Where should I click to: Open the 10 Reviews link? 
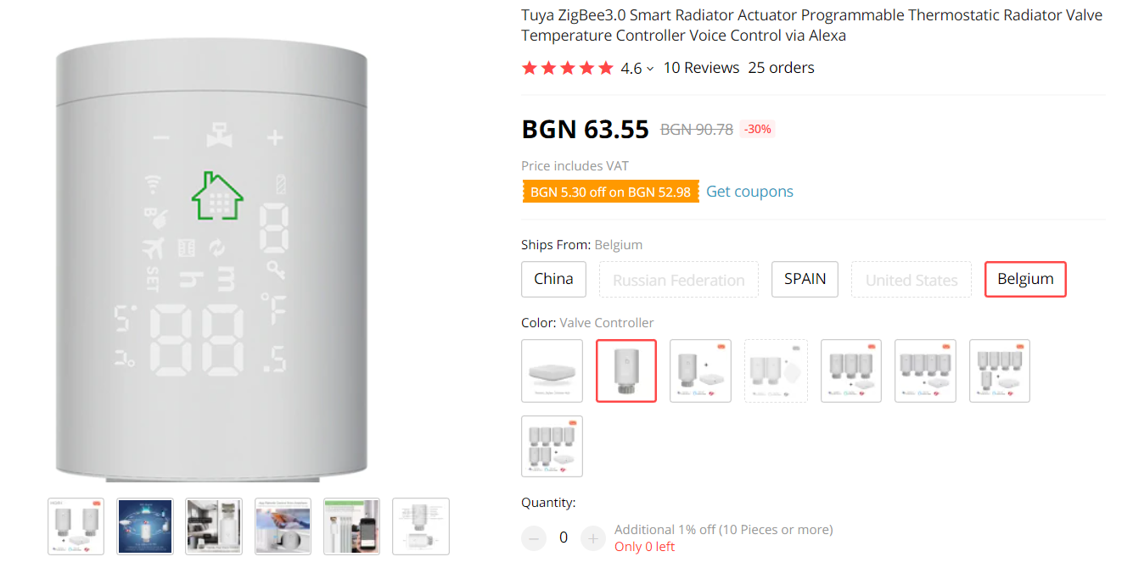tap(701, 68)
